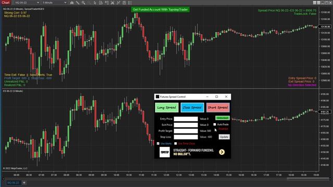The width and height of the screenshot is (333, 187).
Task: Select the zoom magnifier tool
Action: 83,3
